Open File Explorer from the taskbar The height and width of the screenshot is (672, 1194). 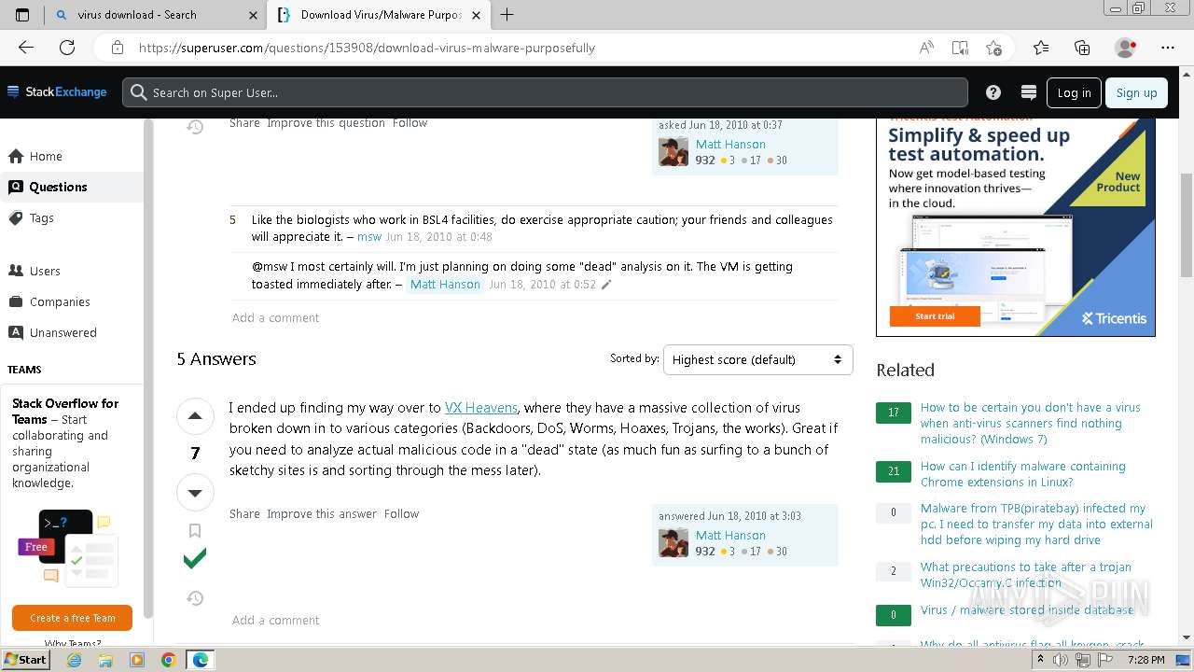(x=105, y=660)
